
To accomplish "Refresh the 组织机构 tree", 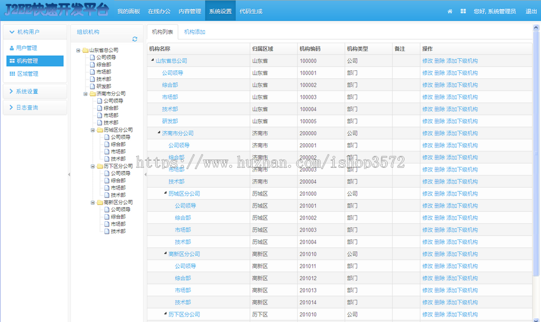I will tap(135, 39).
